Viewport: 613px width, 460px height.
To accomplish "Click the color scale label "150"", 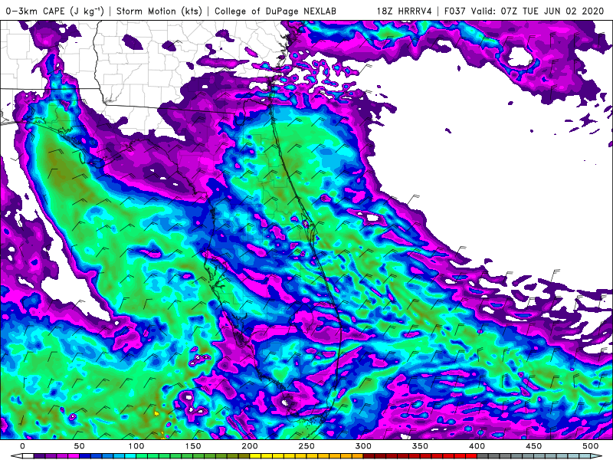I will [x=193, y=446].
